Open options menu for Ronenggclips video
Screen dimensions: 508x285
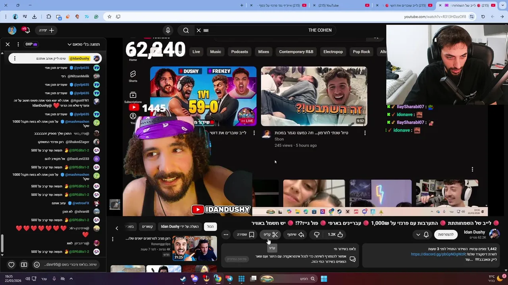pos(113,239)
